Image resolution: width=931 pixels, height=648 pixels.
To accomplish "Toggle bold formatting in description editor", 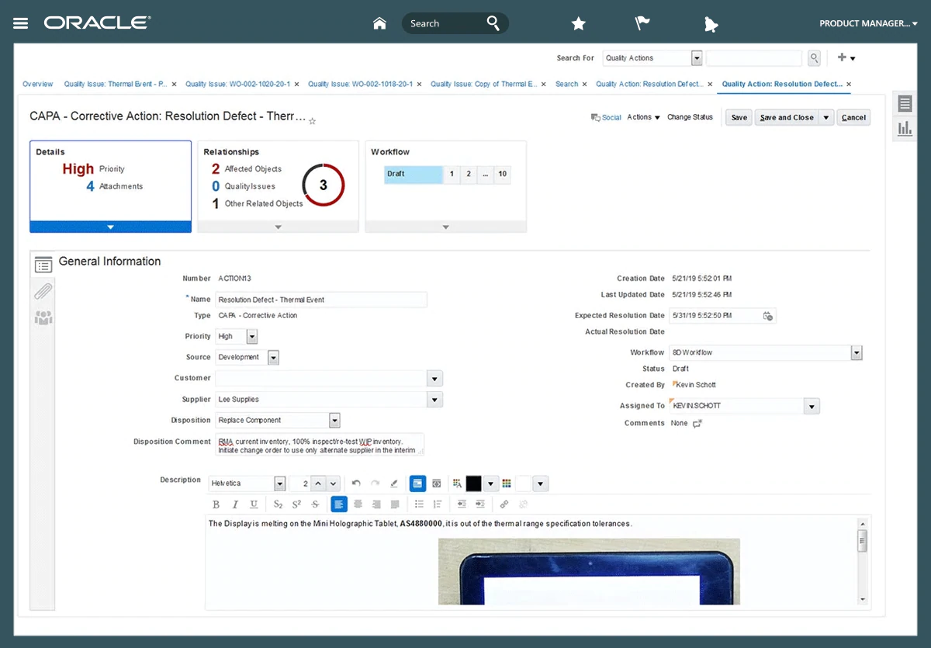I will click(216, 504).
